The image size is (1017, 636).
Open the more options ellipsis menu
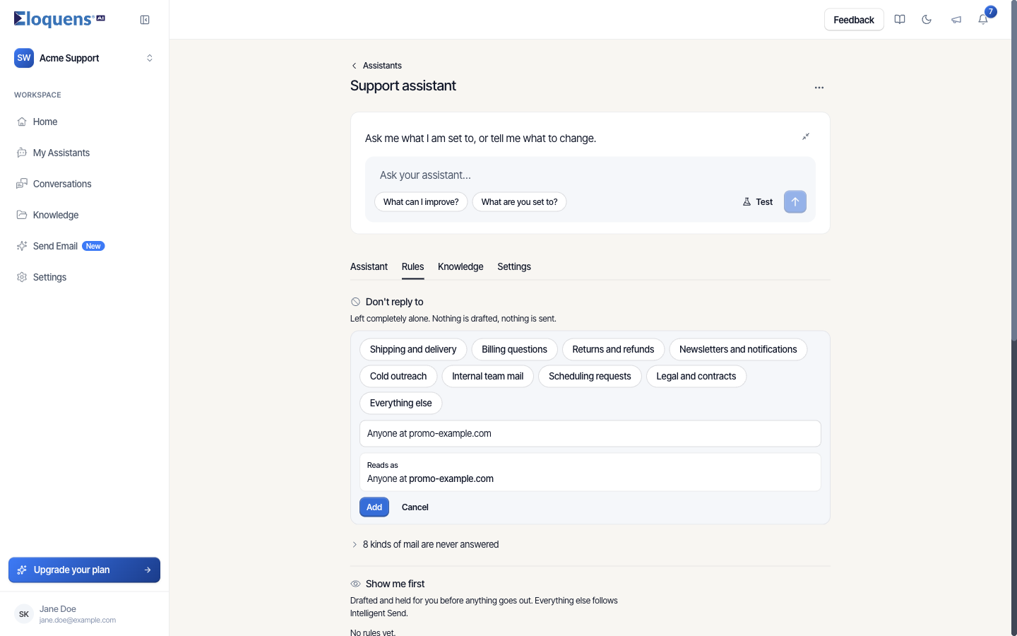point(819,88)
